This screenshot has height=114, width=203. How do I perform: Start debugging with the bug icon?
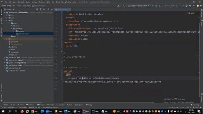[x=156, y=6]
